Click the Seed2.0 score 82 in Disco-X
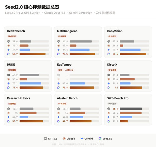The image size is (156, 147). coord(116,88)
